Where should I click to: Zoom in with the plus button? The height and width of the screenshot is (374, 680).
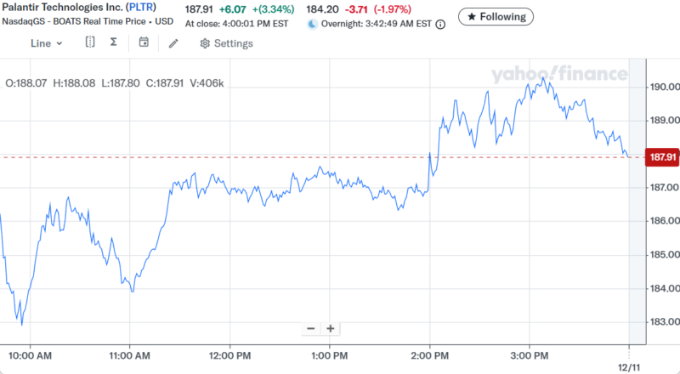[331, 329]
